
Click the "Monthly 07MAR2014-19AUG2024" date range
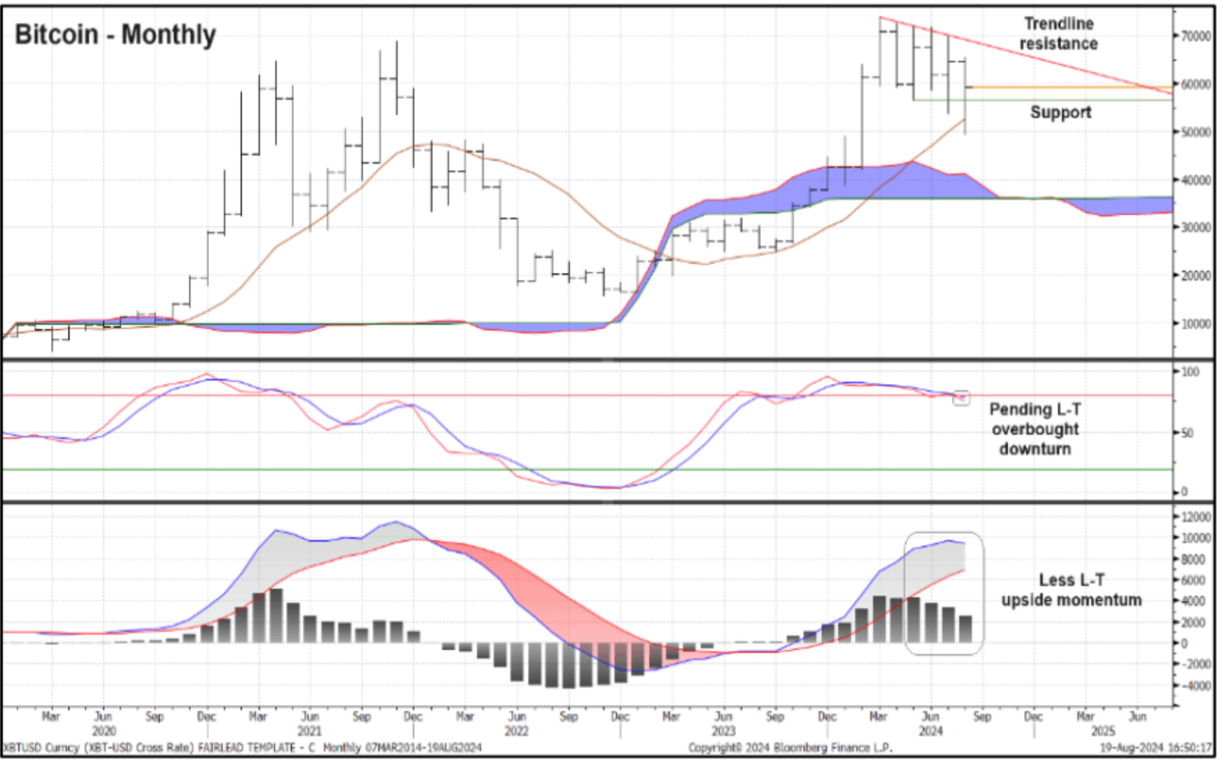pyautogui.click(x=403, y=748)
